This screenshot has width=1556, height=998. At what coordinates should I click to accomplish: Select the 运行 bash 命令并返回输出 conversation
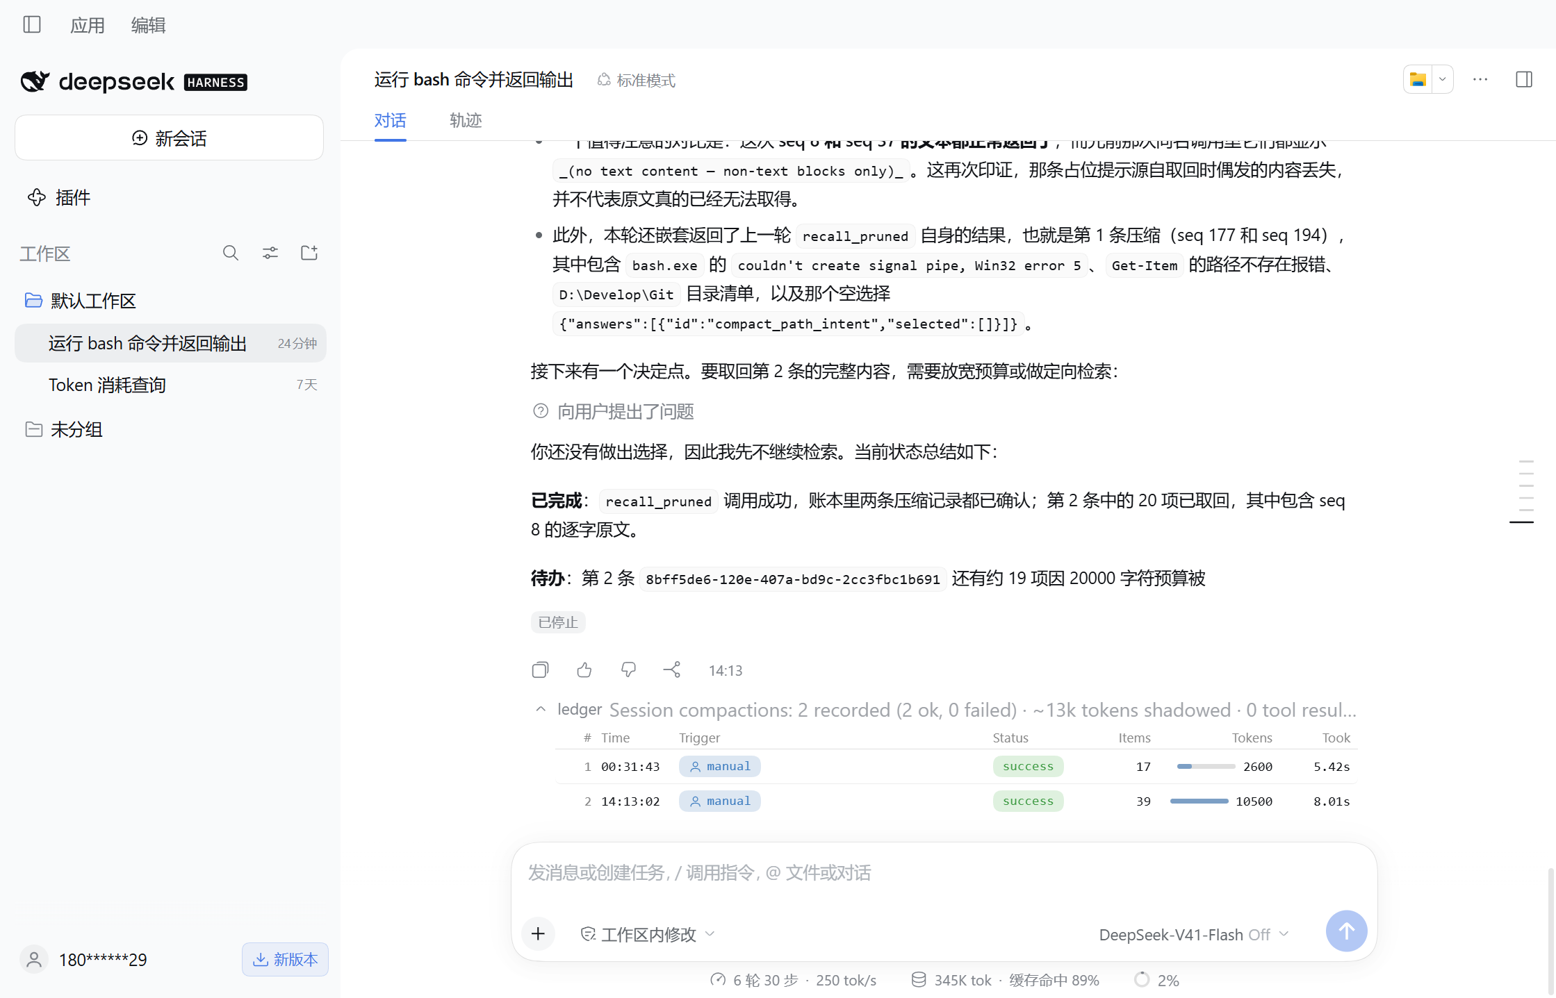click(x=170, y=343)
